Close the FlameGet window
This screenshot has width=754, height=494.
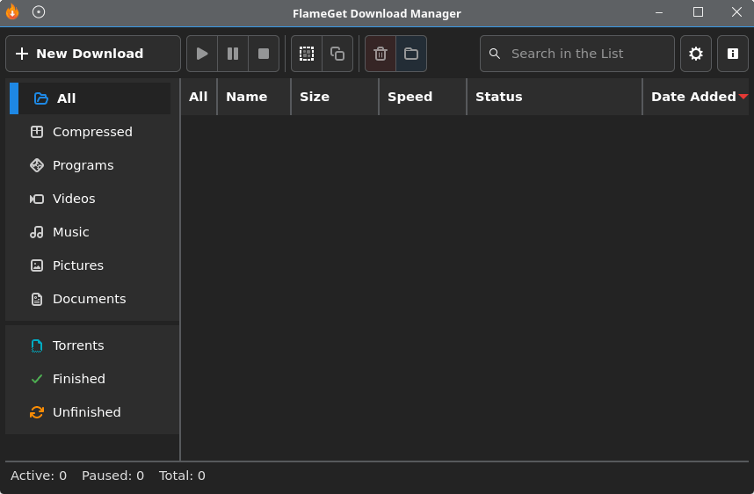tap(736, 12)
